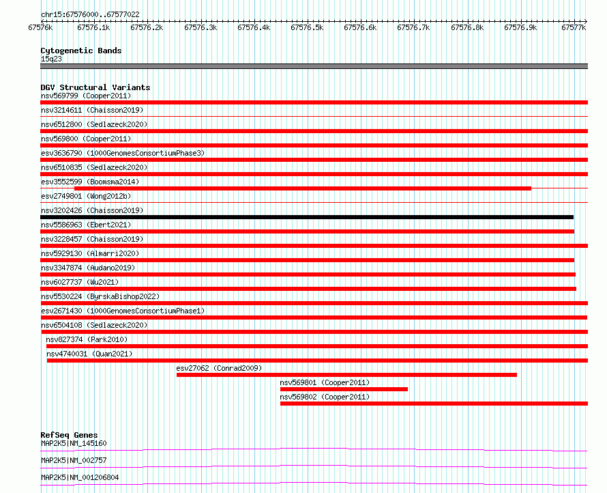
Task: Select the esv3636790 (1000GenomesConsortiumPhase3) variant
Action: pos(123,153)
